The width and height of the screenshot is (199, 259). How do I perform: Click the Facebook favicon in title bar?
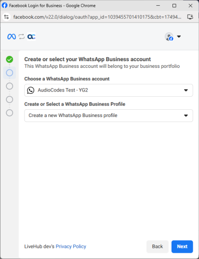[5, 5]
